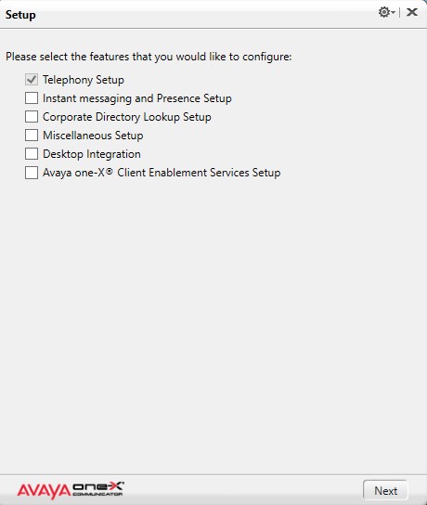Click the red AVAYA logo
The image size is (427, 505).
[x=44, y=491]
